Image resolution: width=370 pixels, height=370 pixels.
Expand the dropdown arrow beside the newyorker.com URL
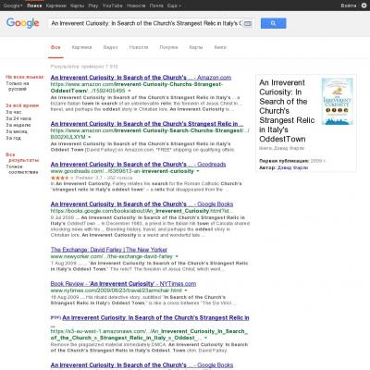(177, 256)
